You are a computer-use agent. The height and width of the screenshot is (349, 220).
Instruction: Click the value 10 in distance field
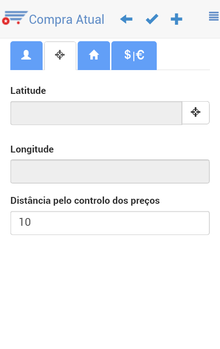pos(25,222)
